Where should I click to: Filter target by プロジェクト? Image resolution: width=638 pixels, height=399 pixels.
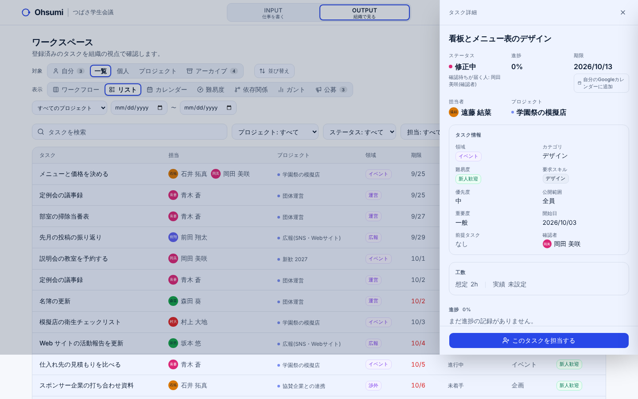158,71
